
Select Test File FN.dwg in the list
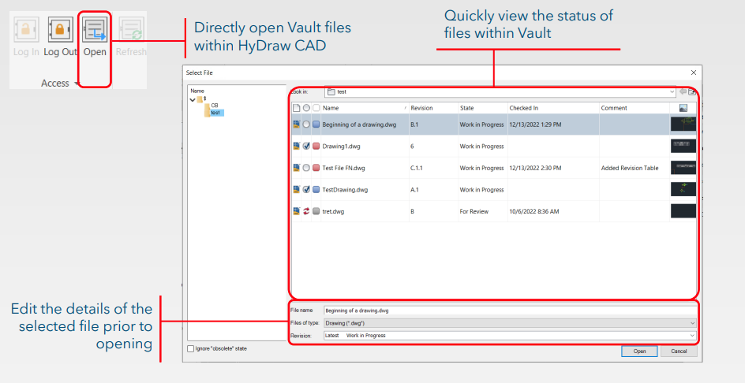pyautogui.click(x=343, y=168)
